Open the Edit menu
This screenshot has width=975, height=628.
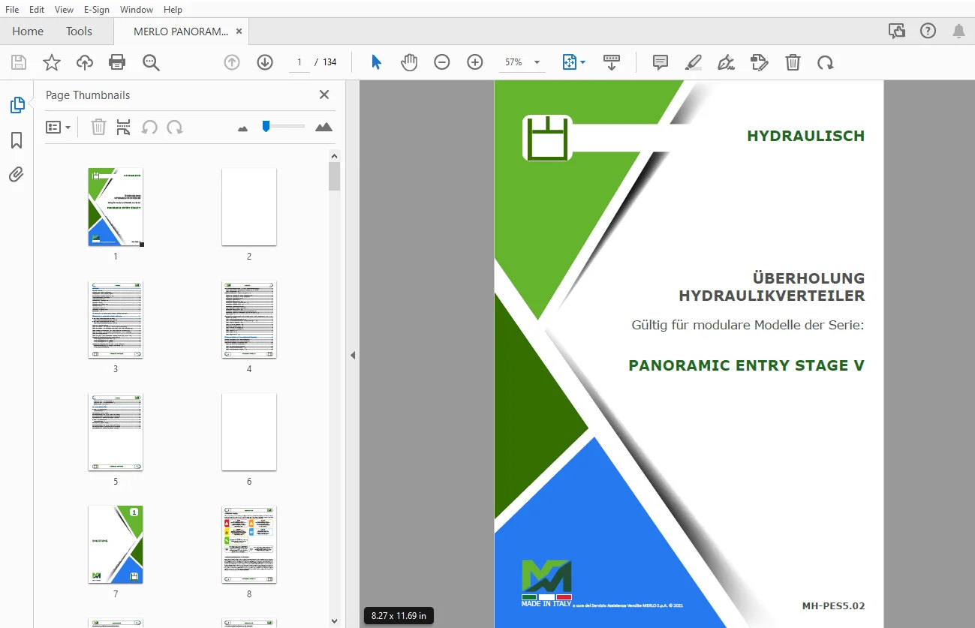pos(36,9)
